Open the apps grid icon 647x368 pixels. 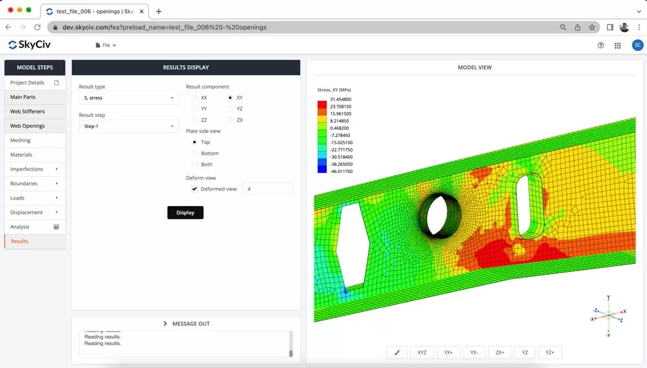point(618,45)
